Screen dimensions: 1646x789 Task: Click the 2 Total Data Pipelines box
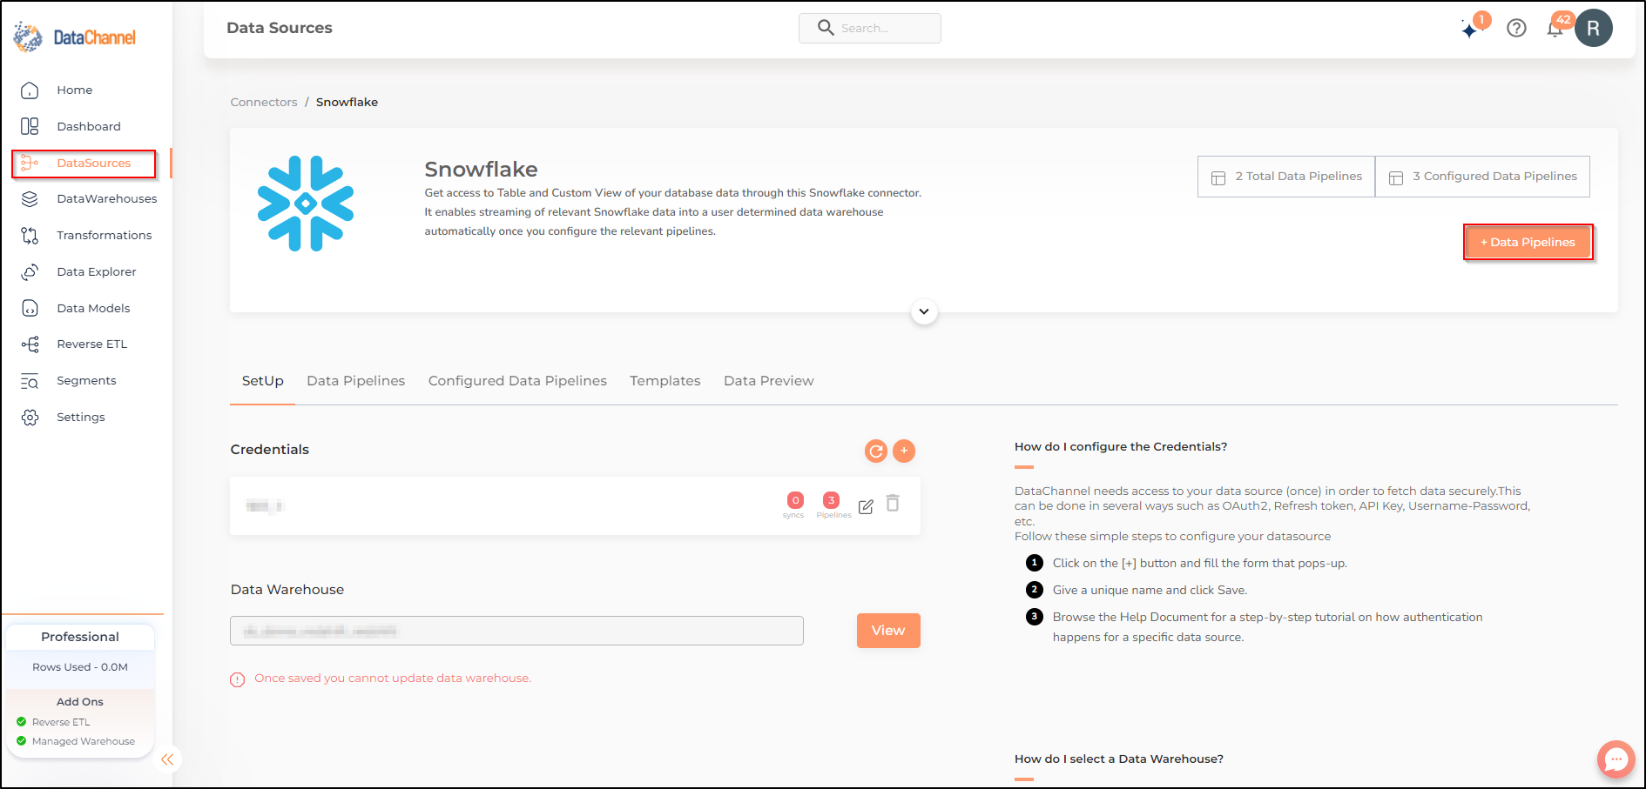click(x=1286, y=177)
